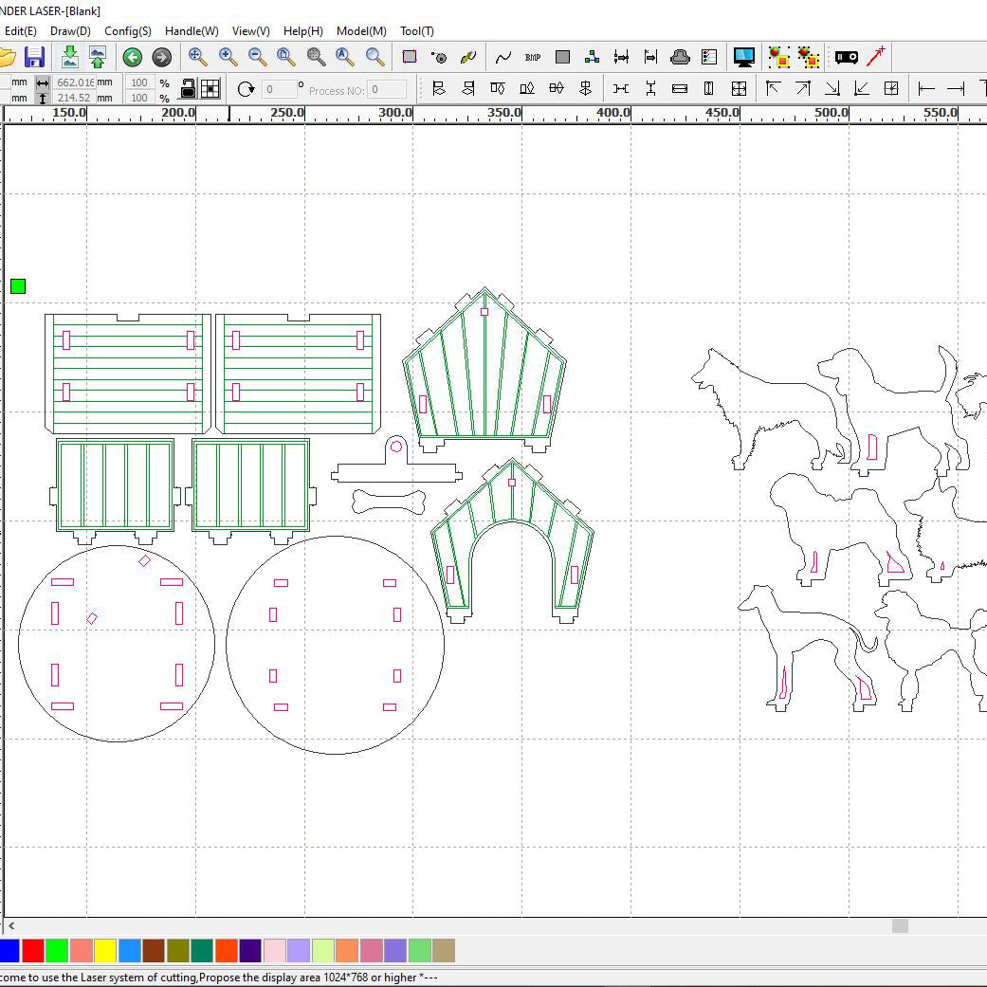Image resolution: width=987 pixels, height=987 pixels.
Task: Click the red laser pointer icon
Action: pos(876,57)
